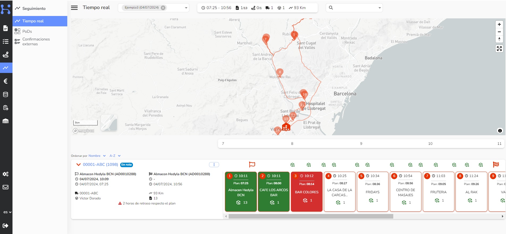Open the euro billing sidebar icon
506x234 pixels.
[x=6, y=81]
